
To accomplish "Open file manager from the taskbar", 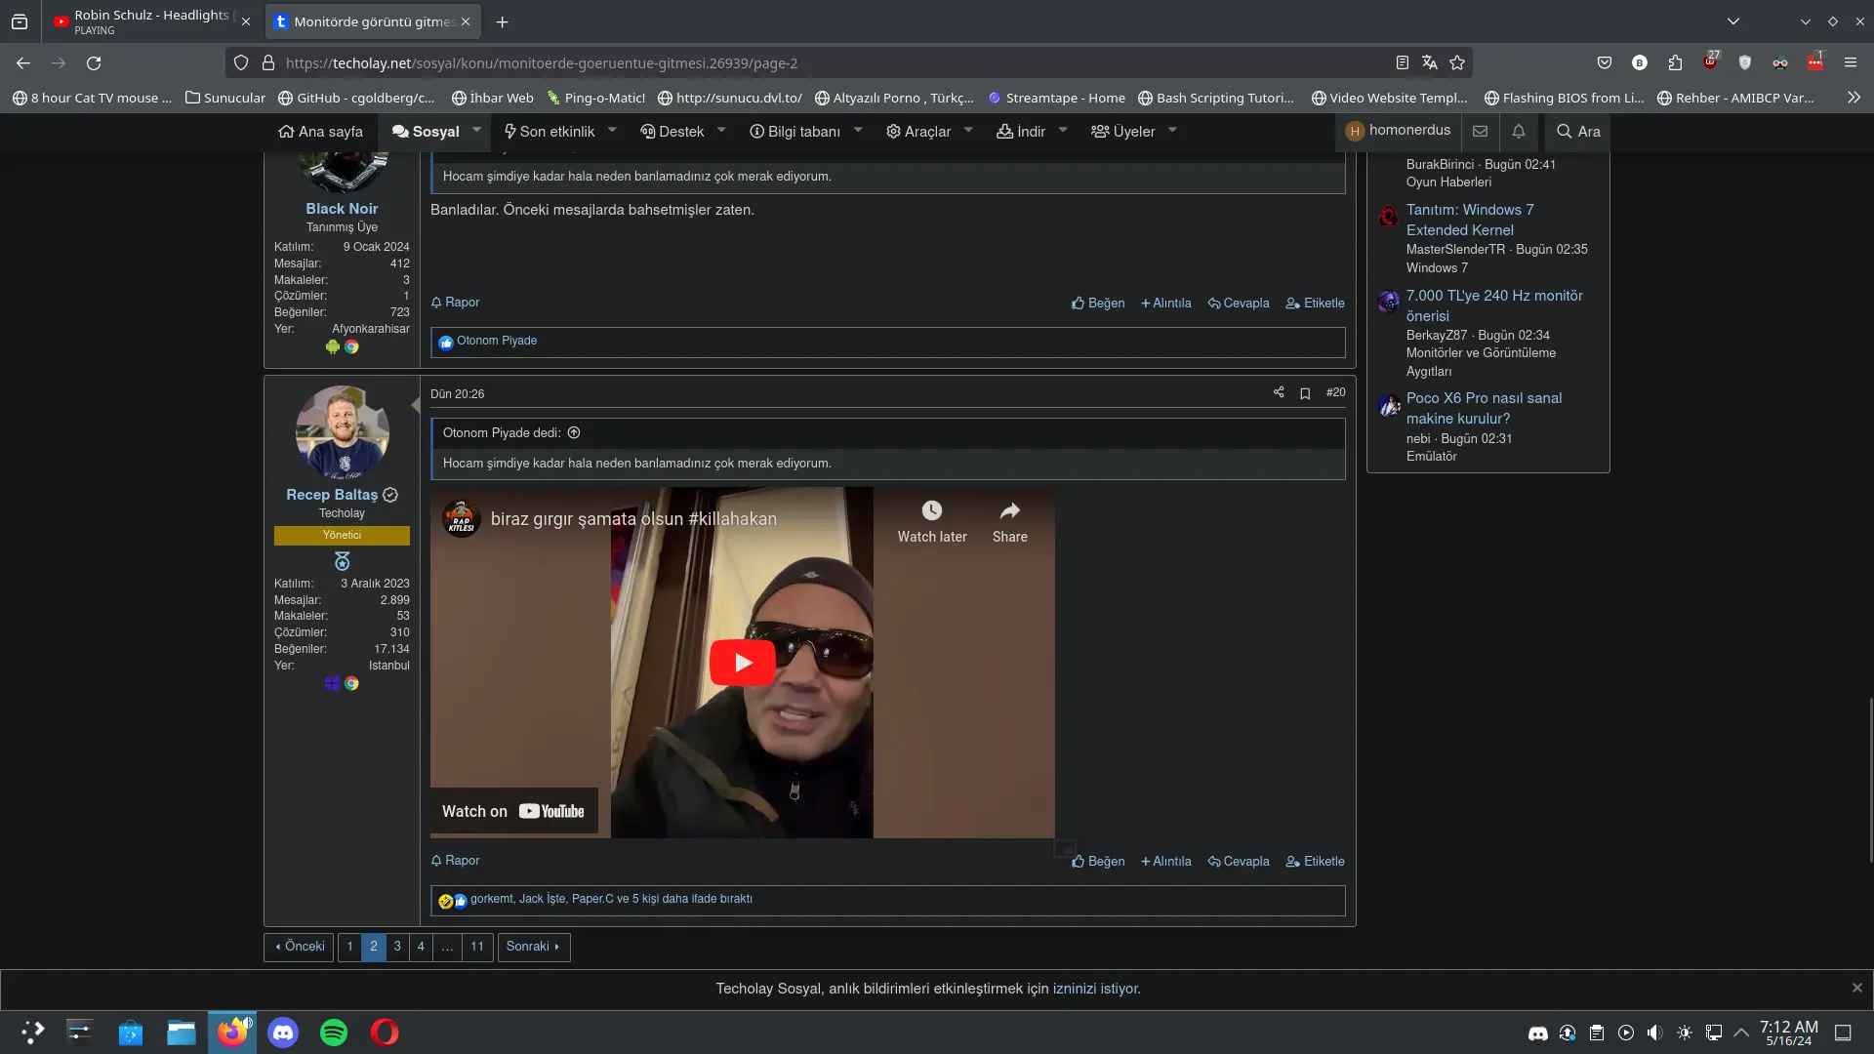I will [x=182, y=1032].
